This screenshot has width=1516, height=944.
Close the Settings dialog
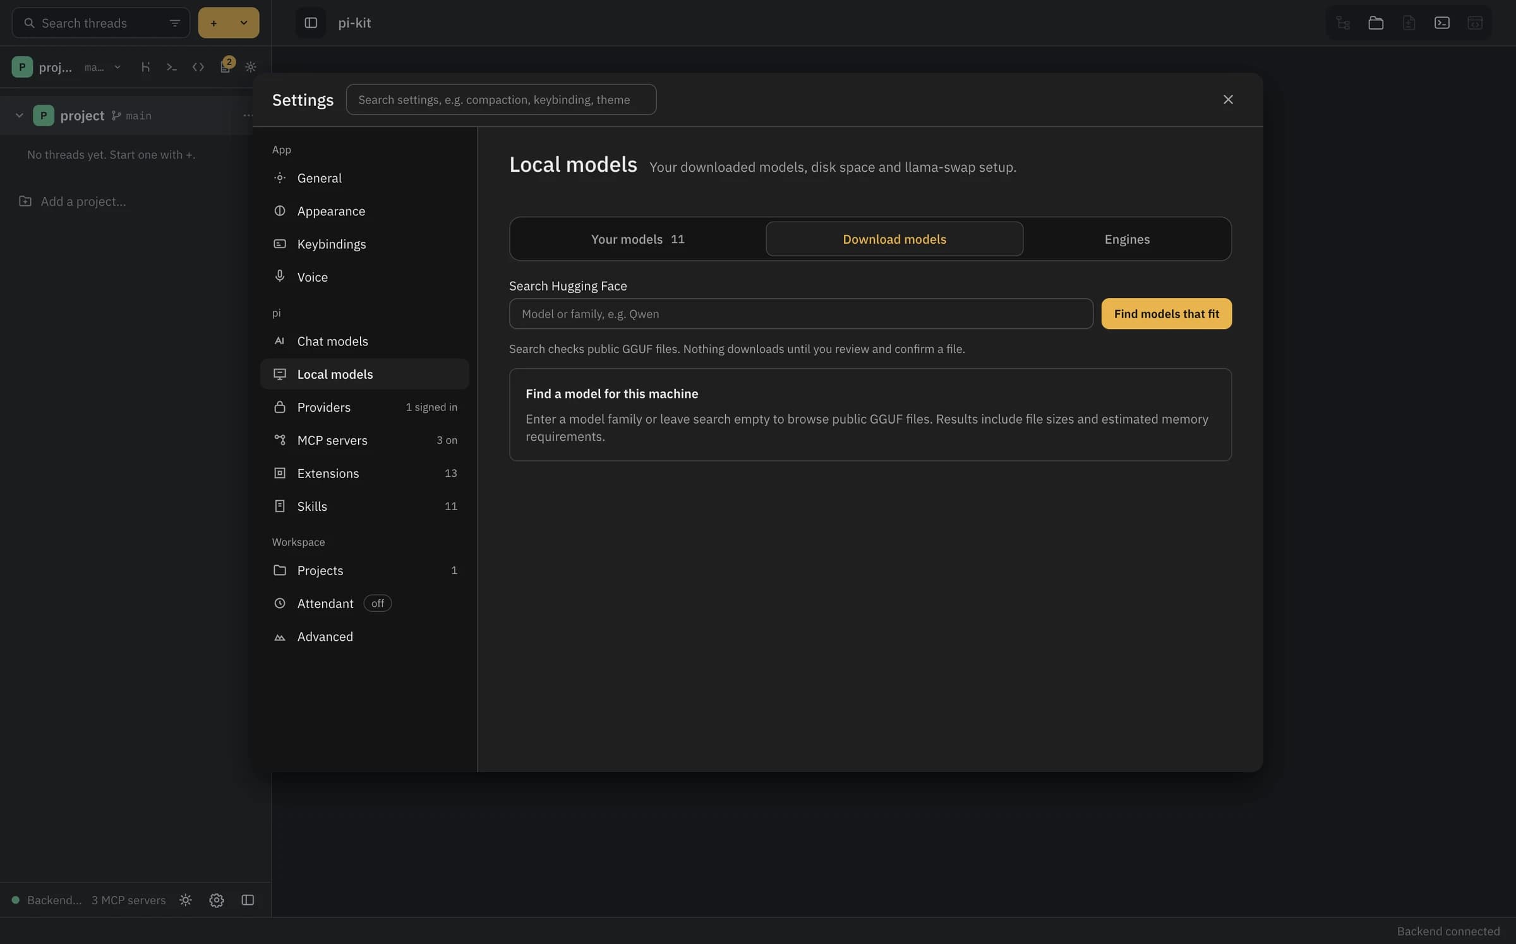(x=1228, y=100)
